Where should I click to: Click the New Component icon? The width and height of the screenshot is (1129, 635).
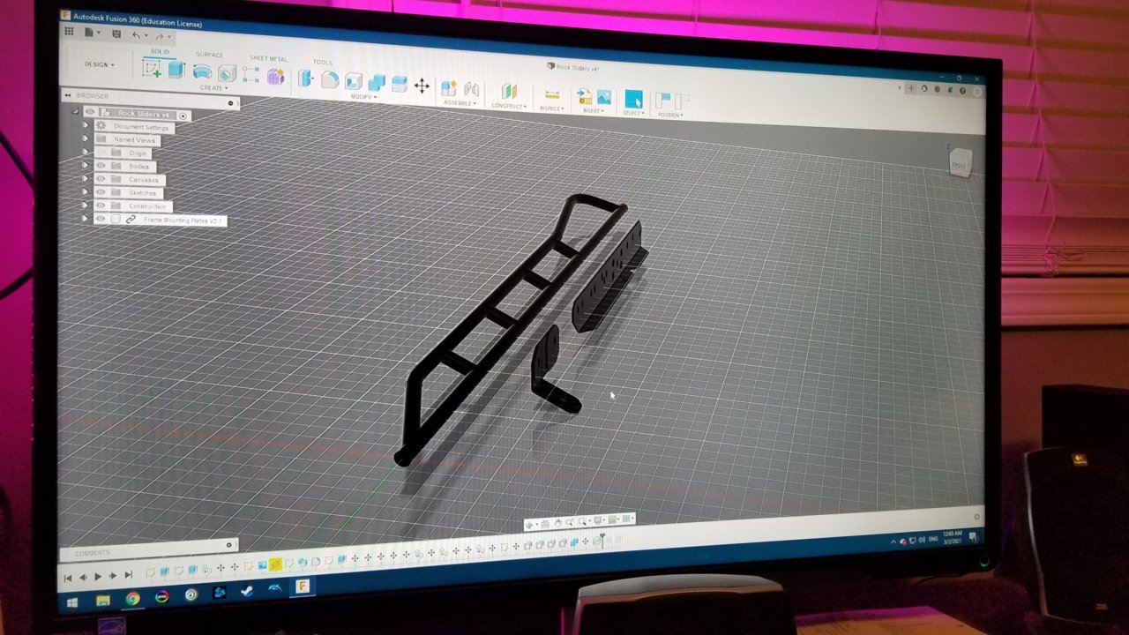click(x=449, y=87)
